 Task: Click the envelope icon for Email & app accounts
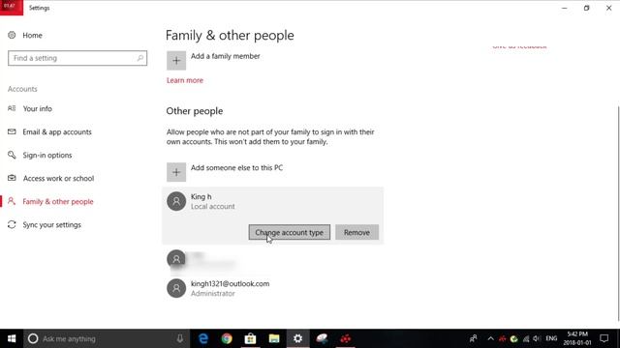tap(12, 131)
